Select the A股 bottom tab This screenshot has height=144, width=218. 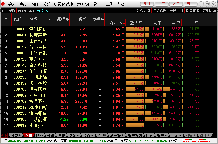coord(29,135)
